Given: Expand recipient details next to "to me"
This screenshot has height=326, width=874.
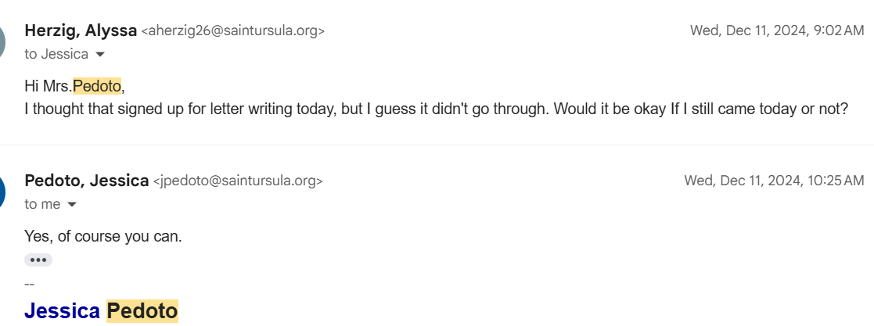Looking at the screenshot, I should 72,205.
